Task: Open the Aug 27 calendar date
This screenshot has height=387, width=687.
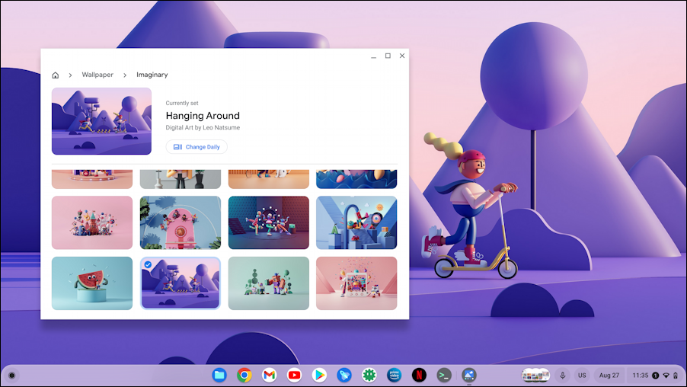Action: [609, 375]
